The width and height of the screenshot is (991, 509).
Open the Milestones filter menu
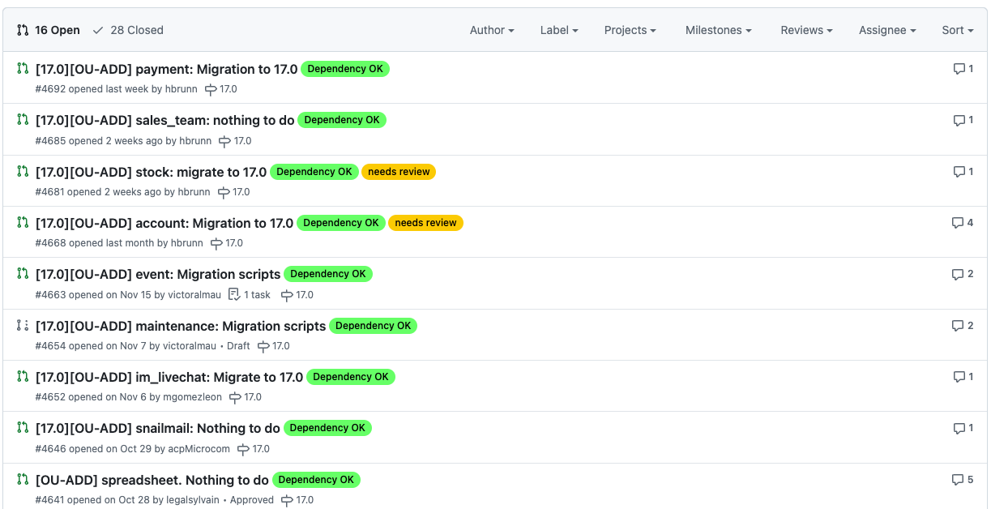point(718,30)
